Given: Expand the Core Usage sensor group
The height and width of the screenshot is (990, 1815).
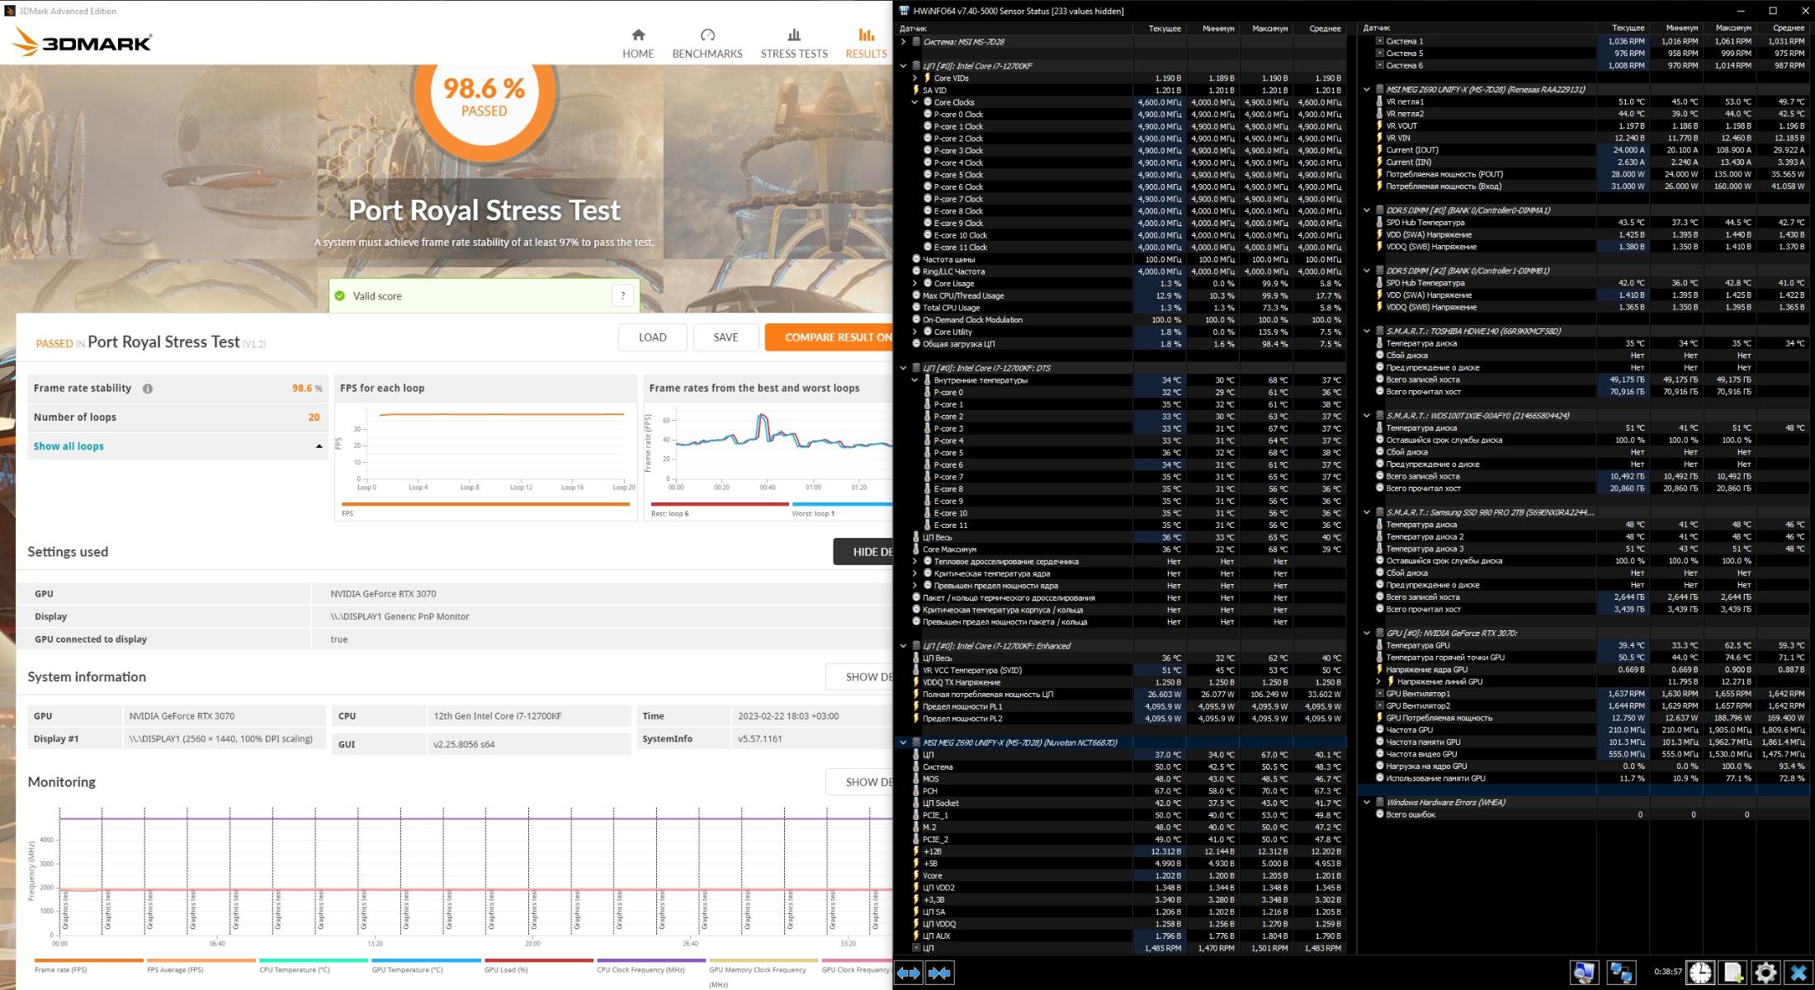Looking at the screenshot, I should coord(915,284).
